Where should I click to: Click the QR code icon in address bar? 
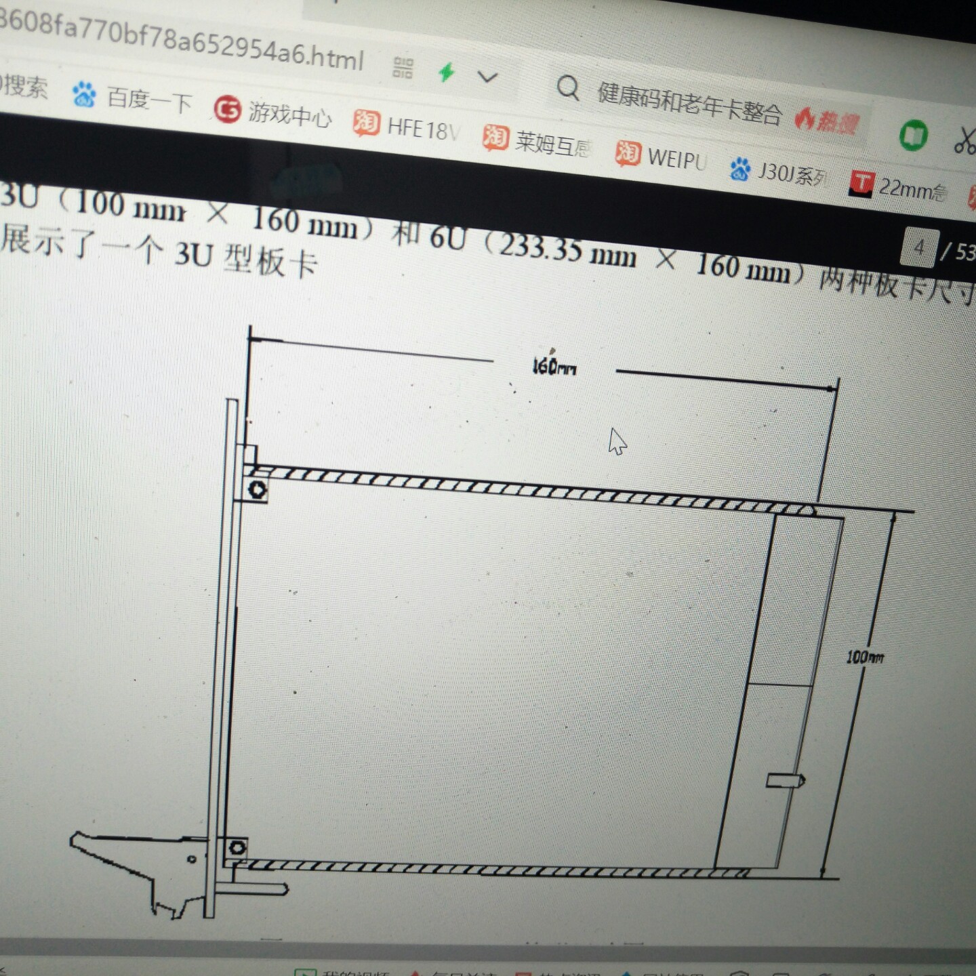[x=403, y=67]
